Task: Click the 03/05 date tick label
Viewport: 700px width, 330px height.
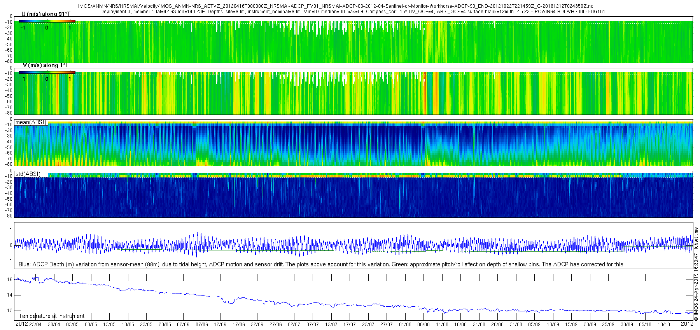Action: tap(72, 325)
